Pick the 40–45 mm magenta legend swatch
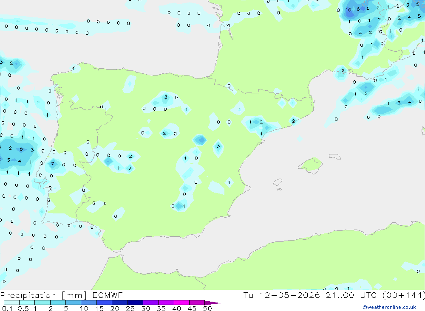 (181, 303)
